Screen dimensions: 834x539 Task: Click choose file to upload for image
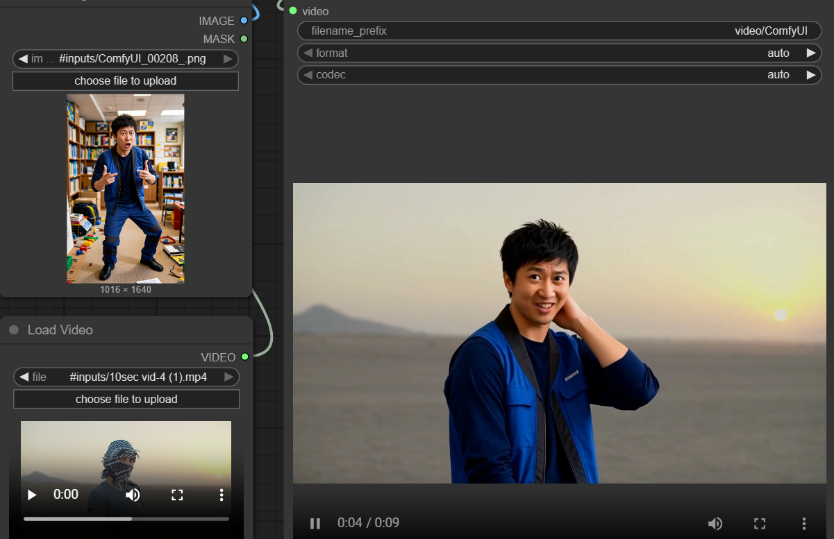pyautogui.click(x=126, y=81)
